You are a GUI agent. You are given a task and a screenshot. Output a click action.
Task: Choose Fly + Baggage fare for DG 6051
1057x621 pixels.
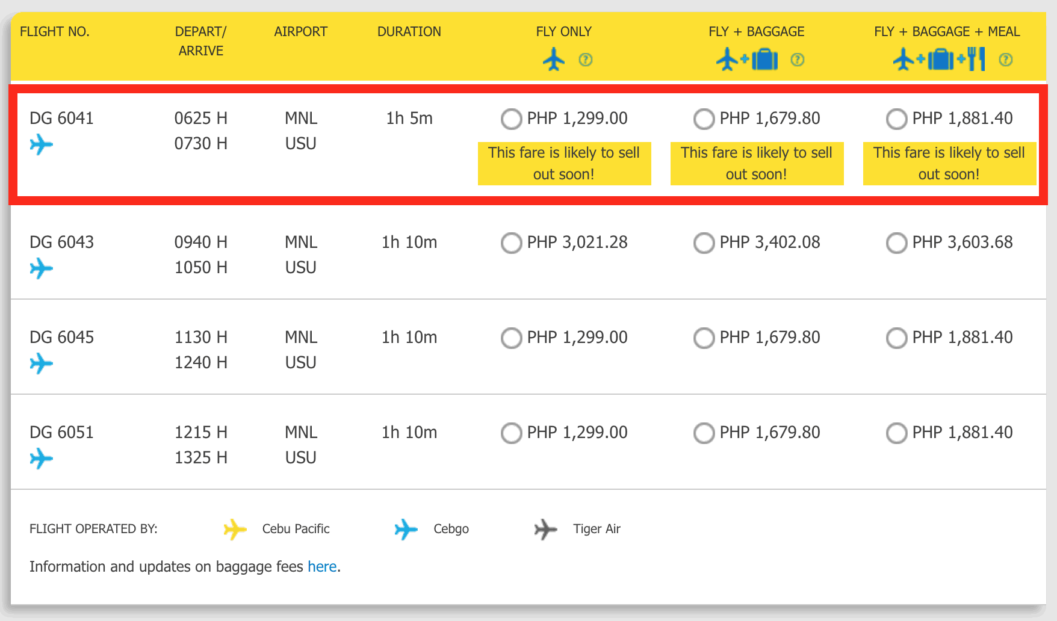704,433
